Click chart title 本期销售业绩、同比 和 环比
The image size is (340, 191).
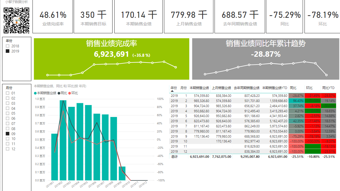point(60,86)
